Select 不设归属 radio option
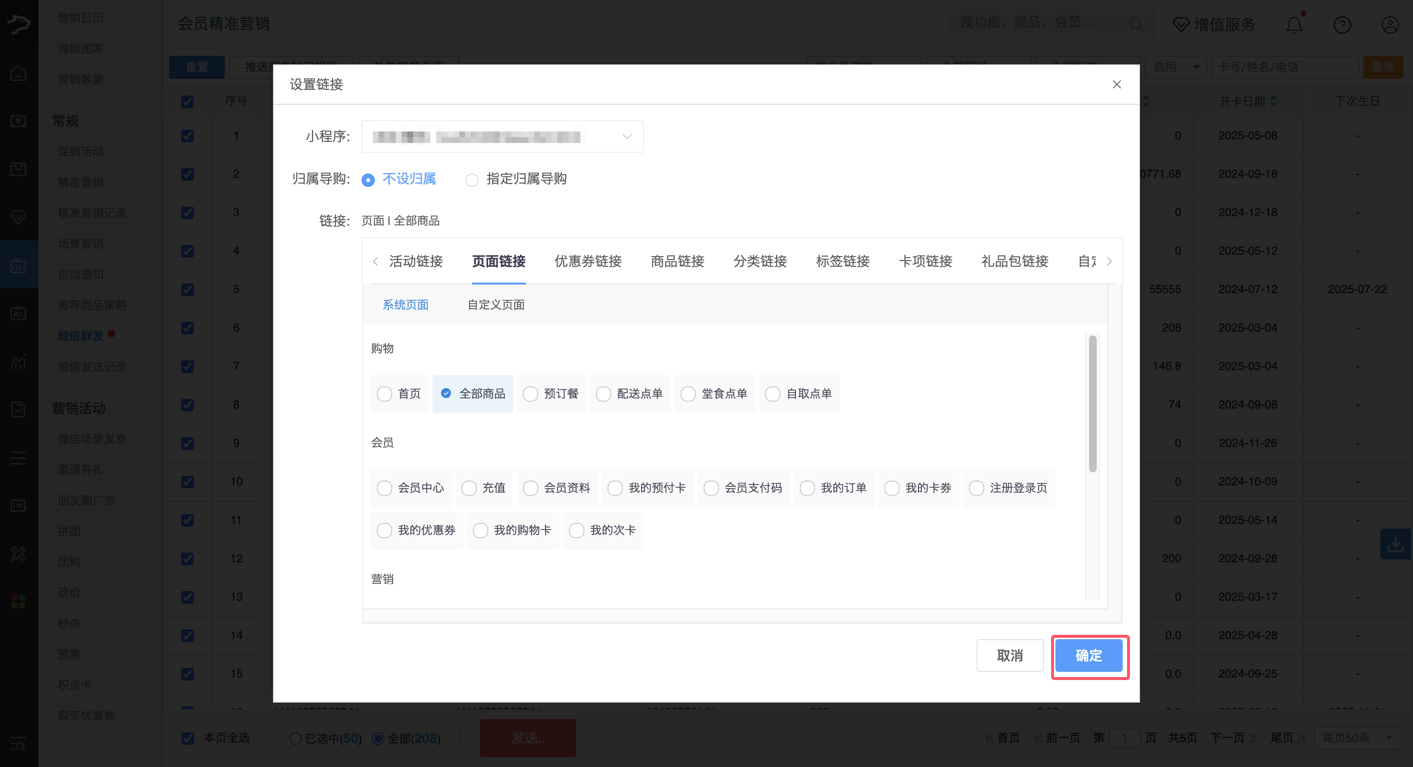This screenshot has width=1413, height=767. [x=399, y=179]
